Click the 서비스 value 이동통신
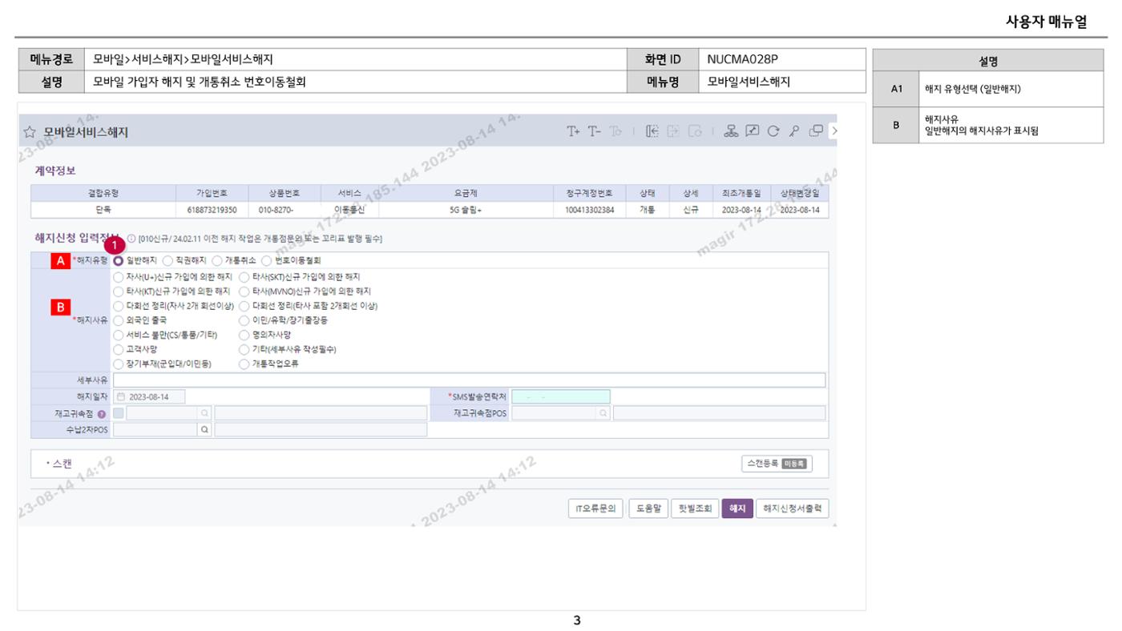This screenshot has height=631, width=1122. pos(349,210)
